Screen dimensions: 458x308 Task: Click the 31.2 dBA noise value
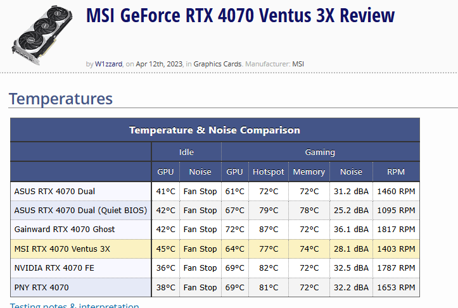tap(351, 192)
